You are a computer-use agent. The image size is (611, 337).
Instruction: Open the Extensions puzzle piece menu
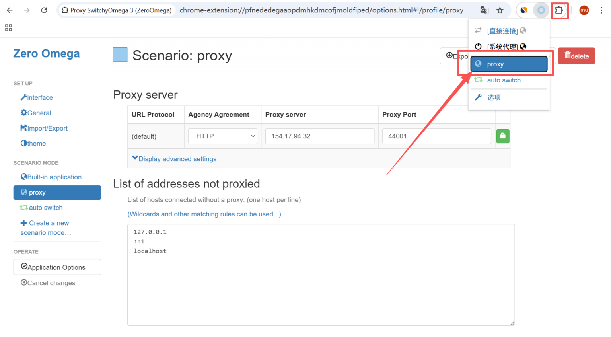pos(559,10)
